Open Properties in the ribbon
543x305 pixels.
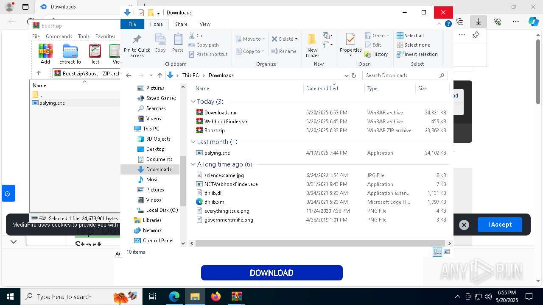coord(350,45)
